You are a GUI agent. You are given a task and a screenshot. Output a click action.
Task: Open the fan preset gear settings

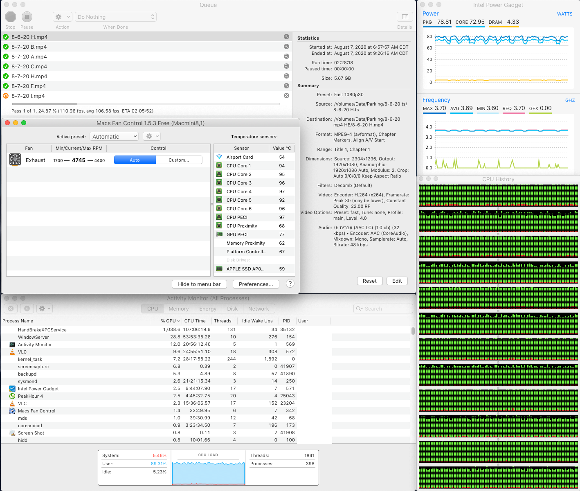151,136
